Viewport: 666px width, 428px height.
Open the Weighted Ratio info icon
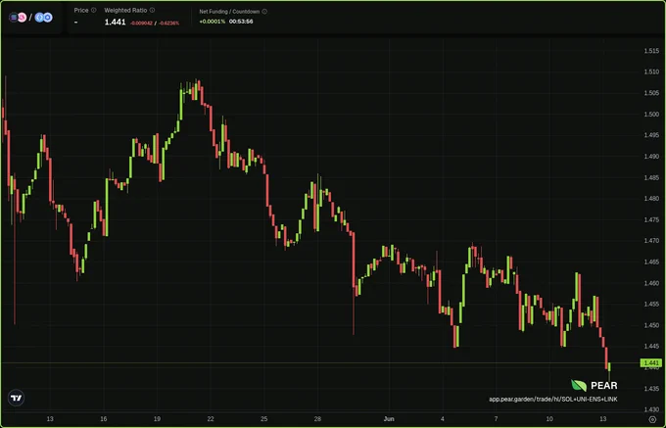pos(152,10)
